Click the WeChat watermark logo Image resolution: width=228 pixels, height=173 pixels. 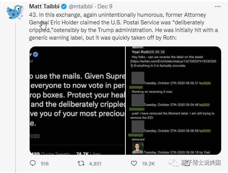[176, 163]
